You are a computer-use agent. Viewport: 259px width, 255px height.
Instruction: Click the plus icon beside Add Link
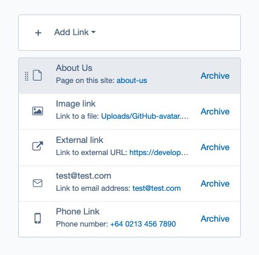point(38,33)
